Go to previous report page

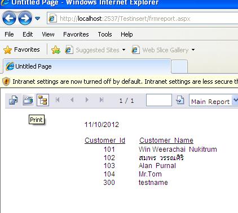click(x=72, y=100)
